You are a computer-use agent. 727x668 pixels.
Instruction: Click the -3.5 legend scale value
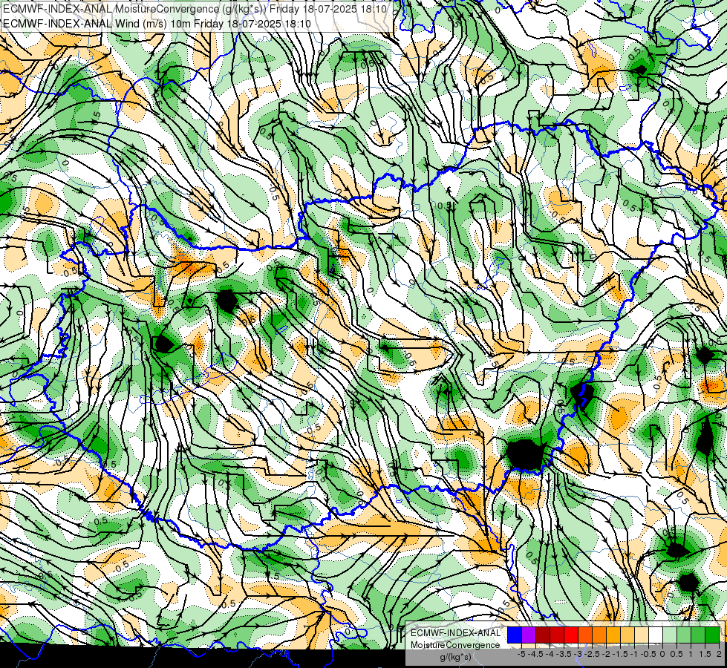(x=564, y=654)
